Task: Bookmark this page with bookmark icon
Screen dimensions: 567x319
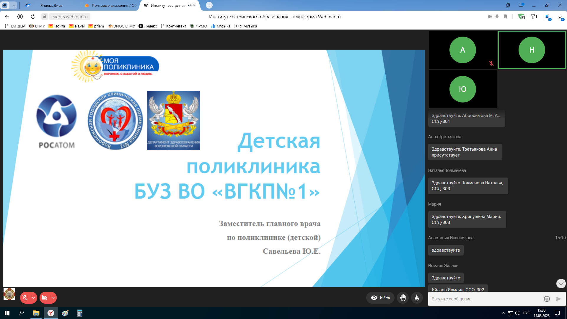Action: (505, 17)
